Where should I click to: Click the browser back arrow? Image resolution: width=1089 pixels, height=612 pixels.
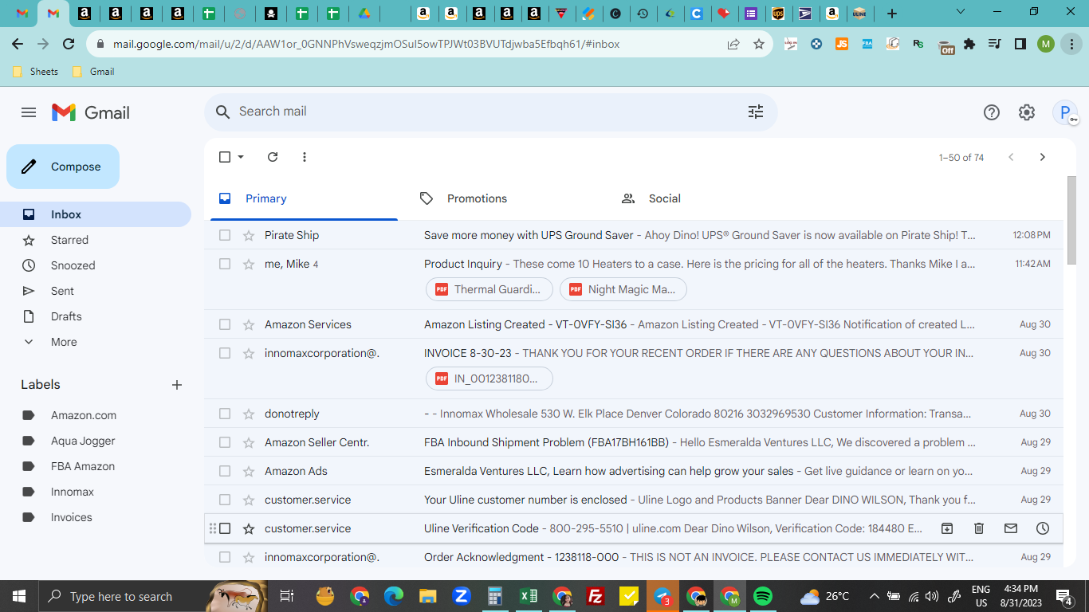click(x=18, y=45)
